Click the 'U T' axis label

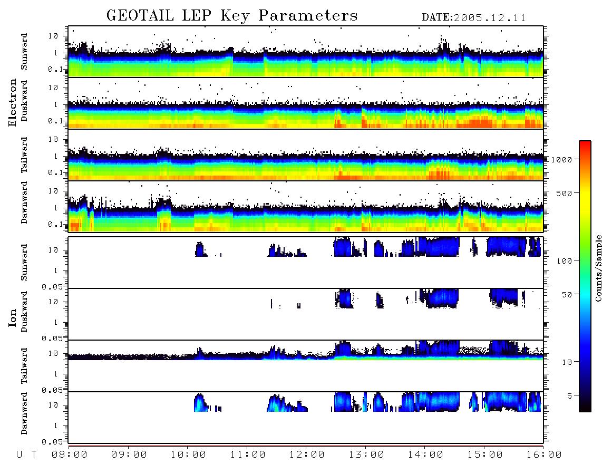(26, 455)
